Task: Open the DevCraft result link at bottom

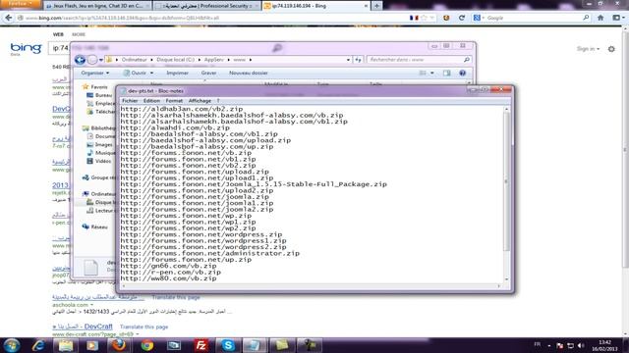Action: coord(83,327)
